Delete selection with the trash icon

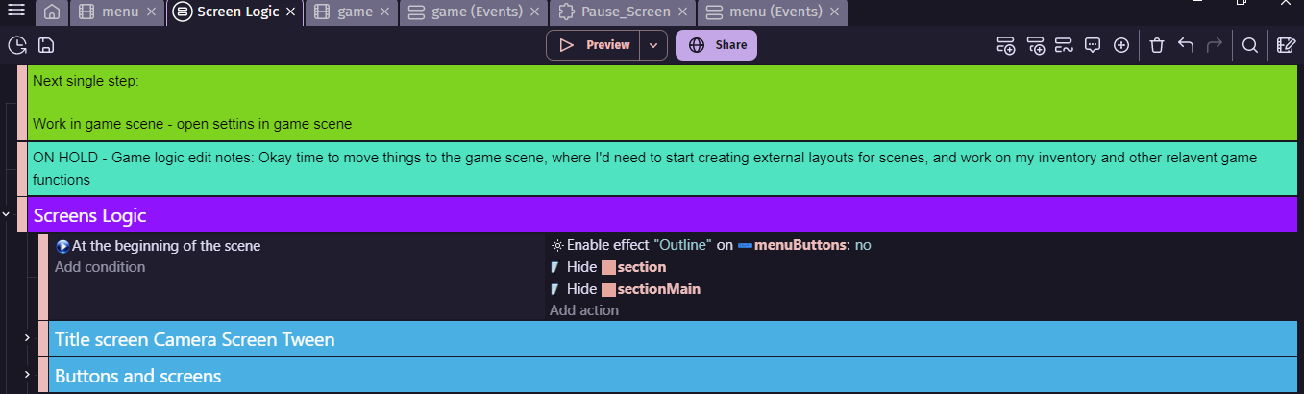tap(1157, 45)
